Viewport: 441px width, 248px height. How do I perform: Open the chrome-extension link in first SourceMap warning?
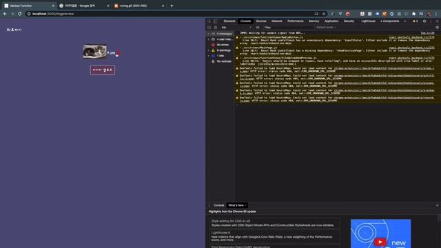coord(384,68)
